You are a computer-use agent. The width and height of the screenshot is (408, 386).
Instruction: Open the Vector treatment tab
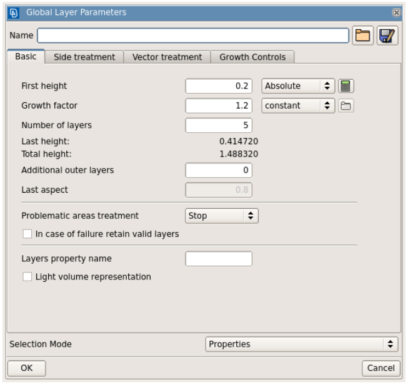(x=167, y=57)
